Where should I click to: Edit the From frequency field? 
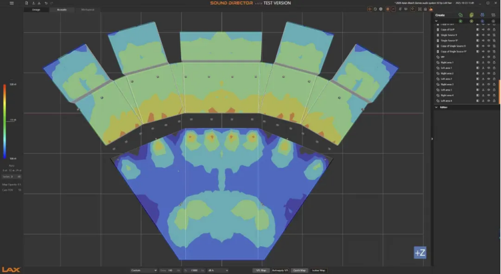click(171, 270)
